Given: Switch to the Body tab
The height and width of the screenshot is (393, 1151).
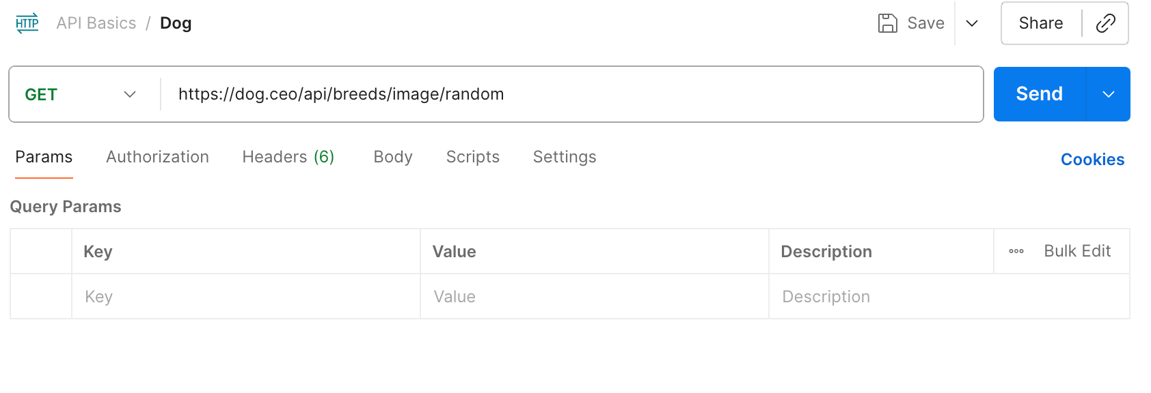Looking at the screenshot, I should [393, 157].
